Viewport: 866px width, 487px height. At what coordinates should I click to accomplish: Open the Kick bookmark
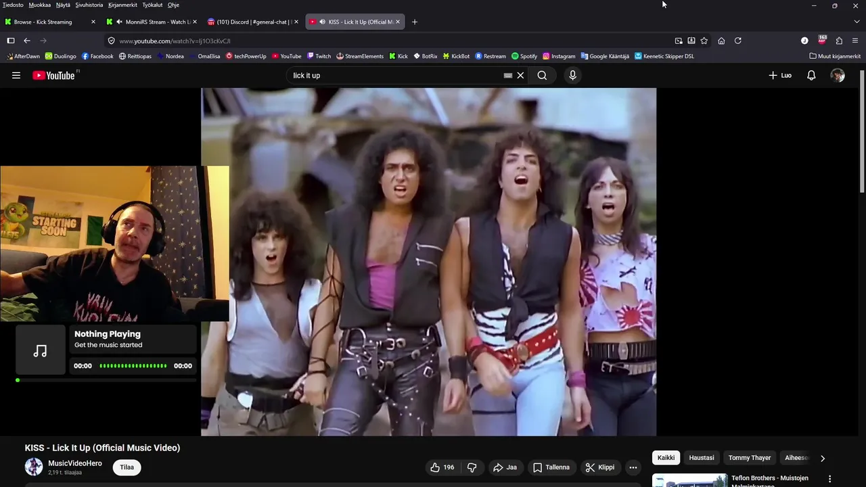pyautogui.click(x=398, y=56)
